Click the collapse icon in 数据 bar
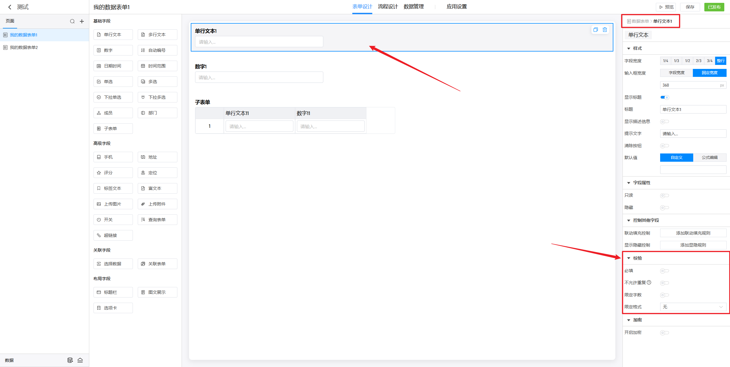 [x=80, y=360]
